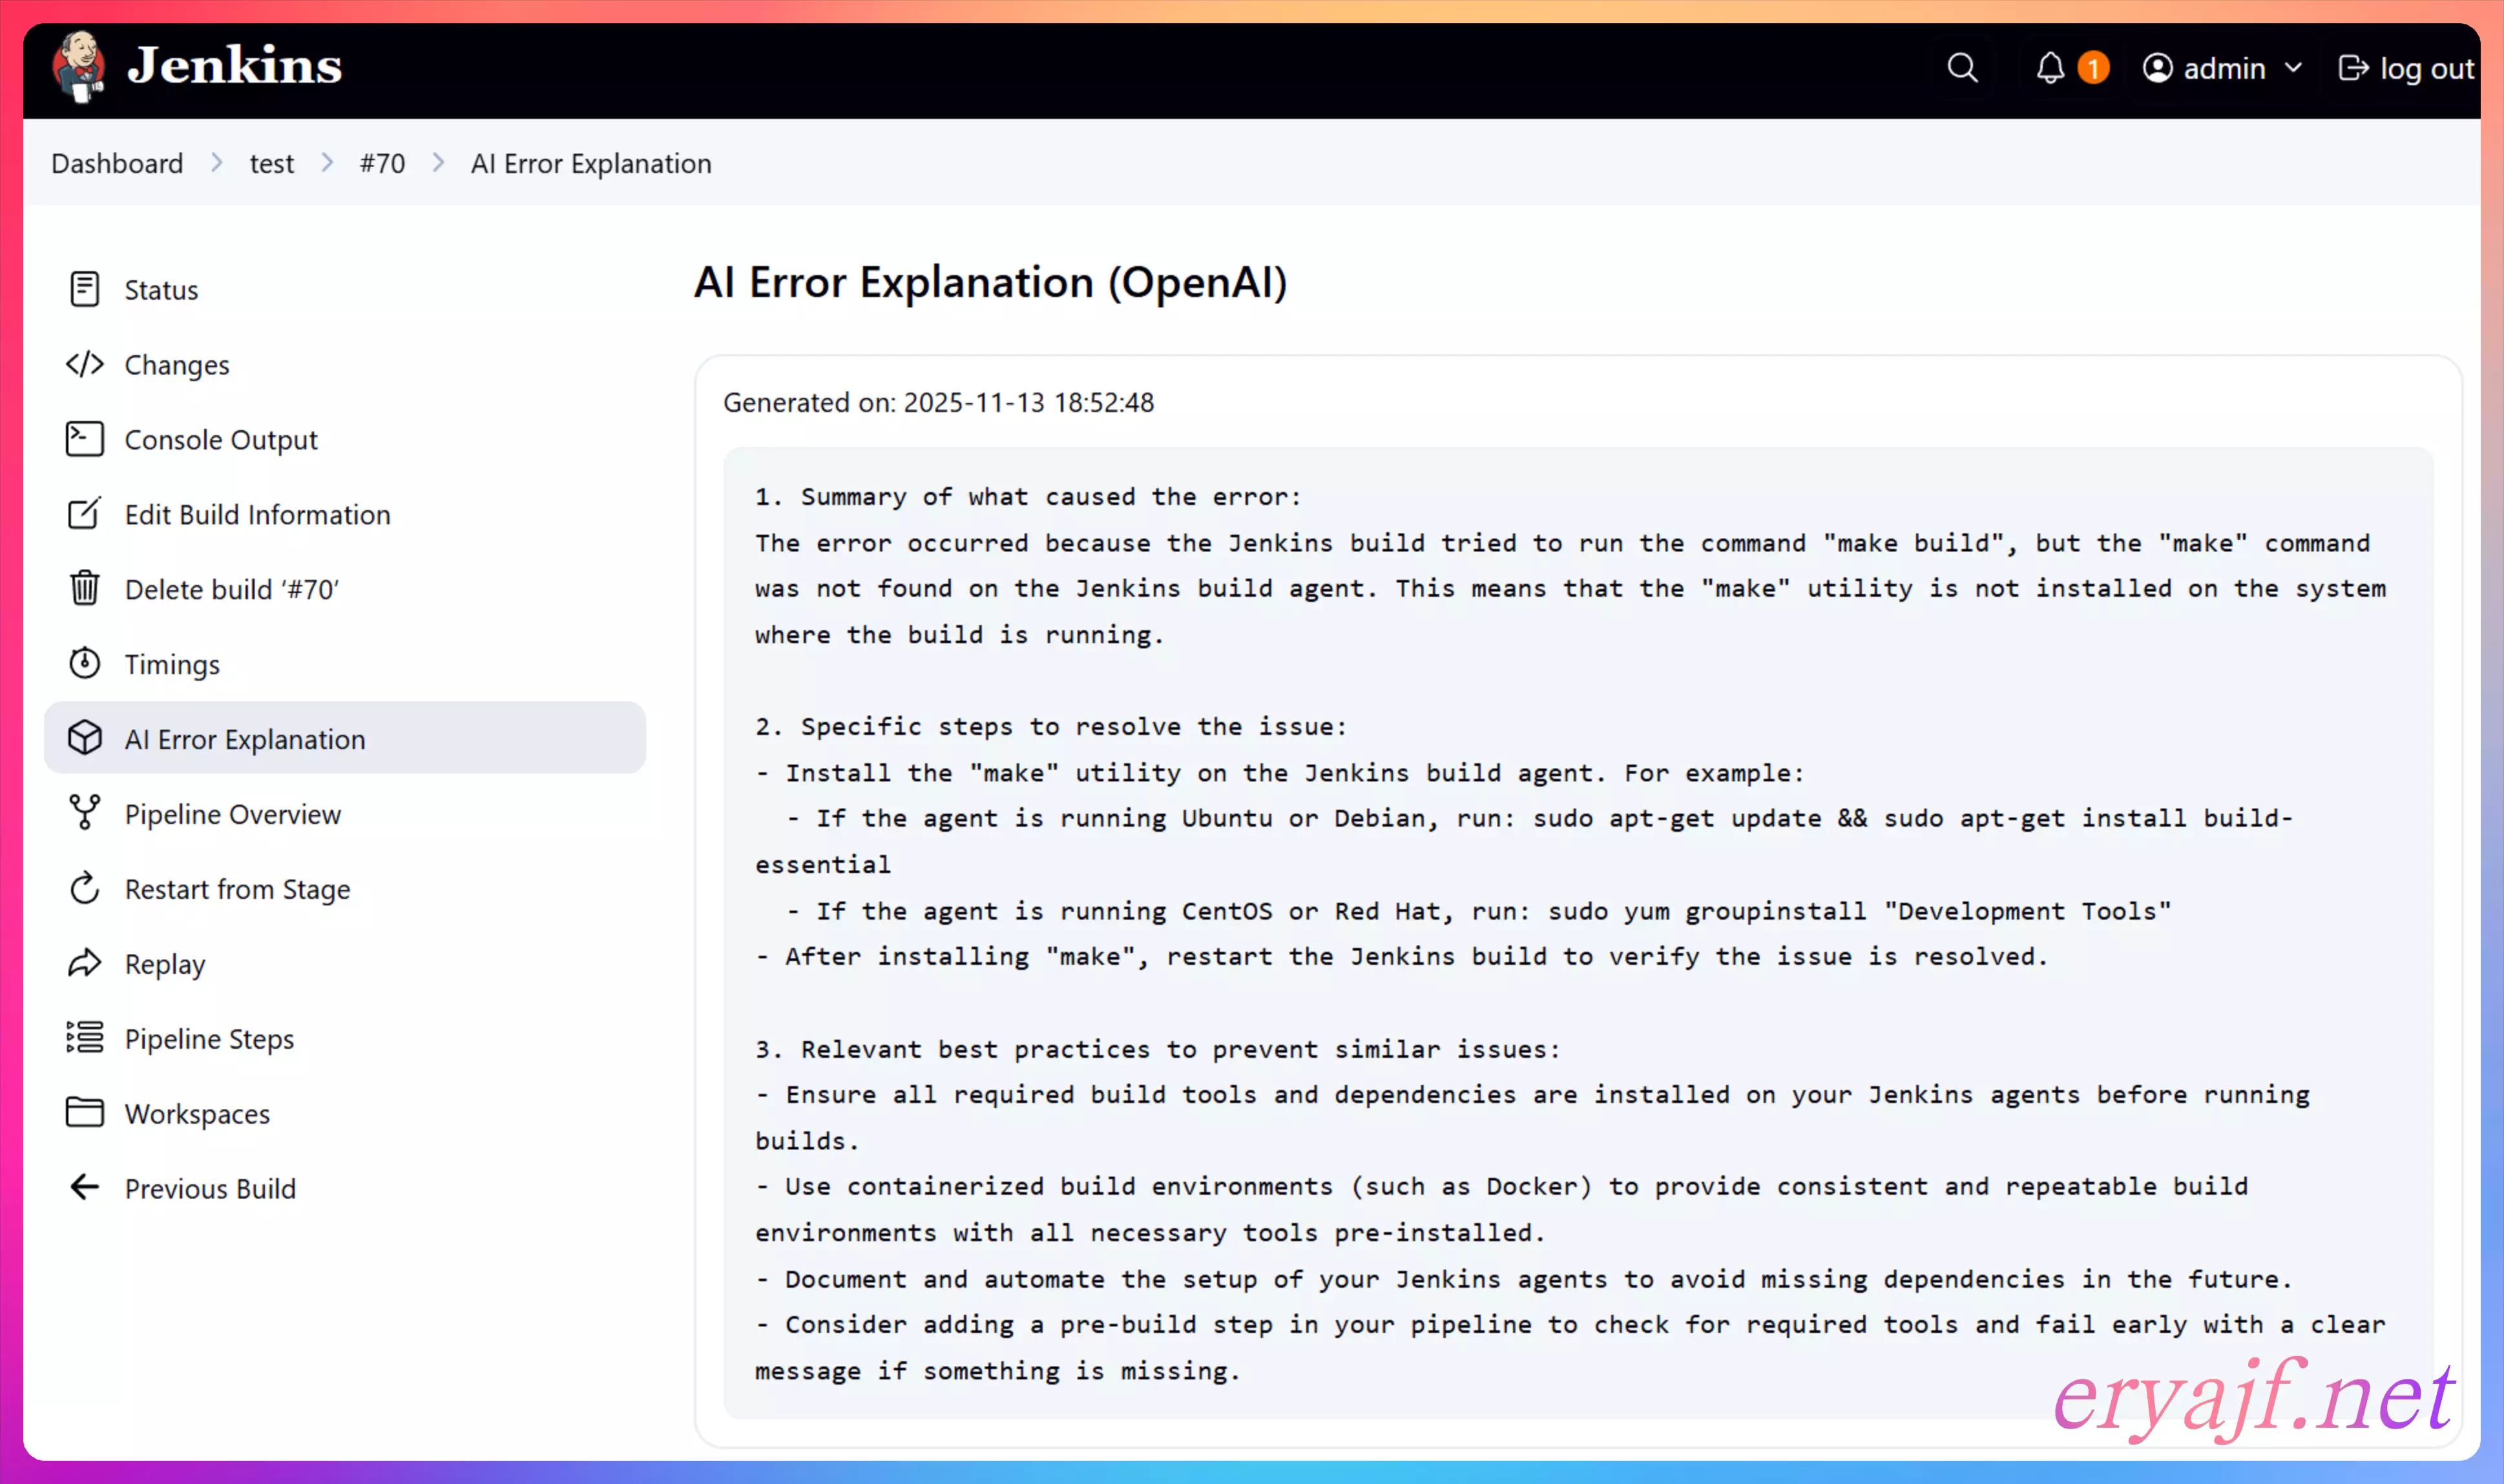Click the log out link
Screen dimensions: 2504x1484
2406,68
